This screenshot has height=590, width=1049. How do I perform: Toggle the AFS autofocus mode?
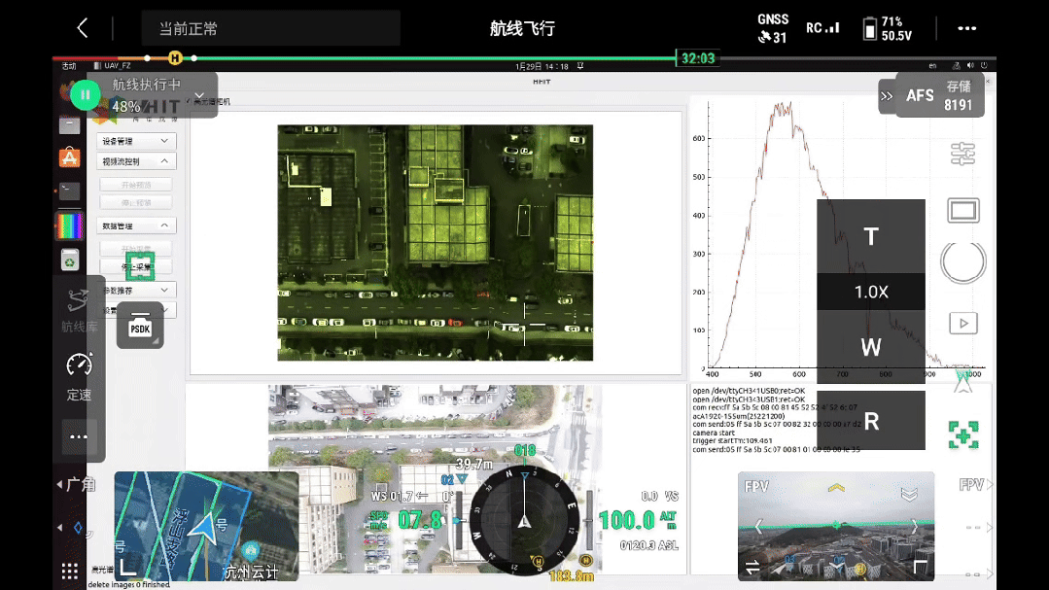click(920, 94)
